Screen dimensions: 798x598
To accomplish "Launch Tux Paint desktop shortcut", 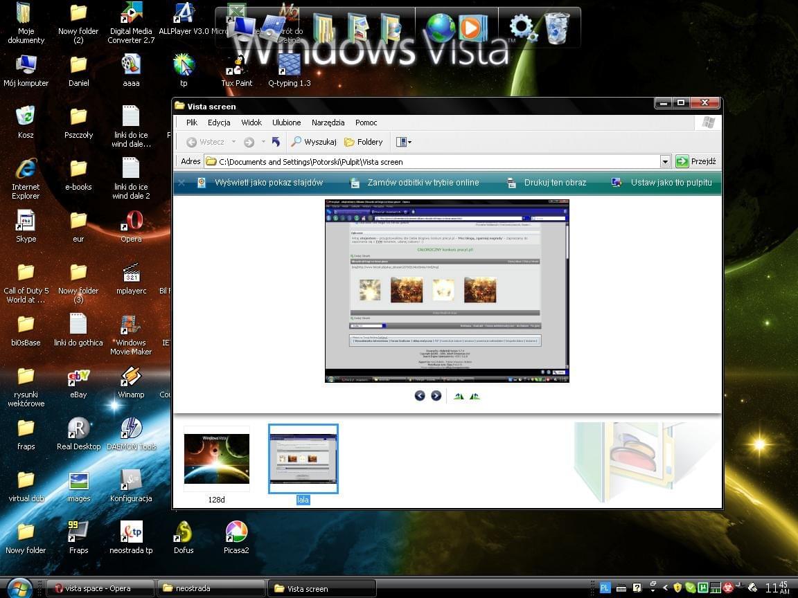I will pos(237,71).
